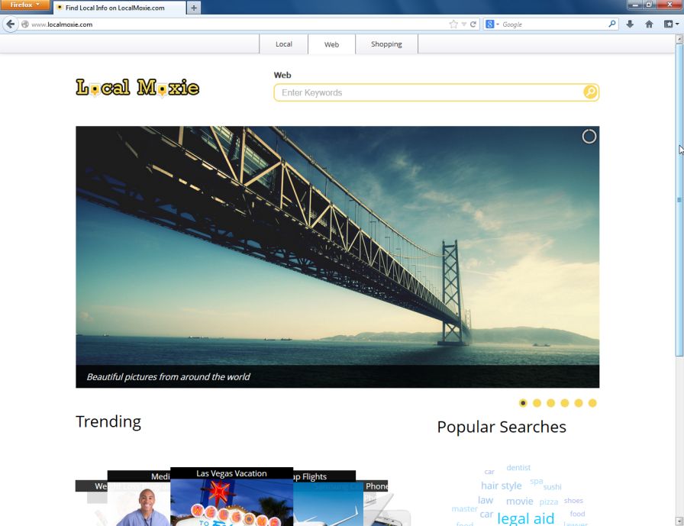The height and width of the screenshot is (526, 684).
Task: Click the vertical scrollbar thumb
Action: tap(679, 200)
